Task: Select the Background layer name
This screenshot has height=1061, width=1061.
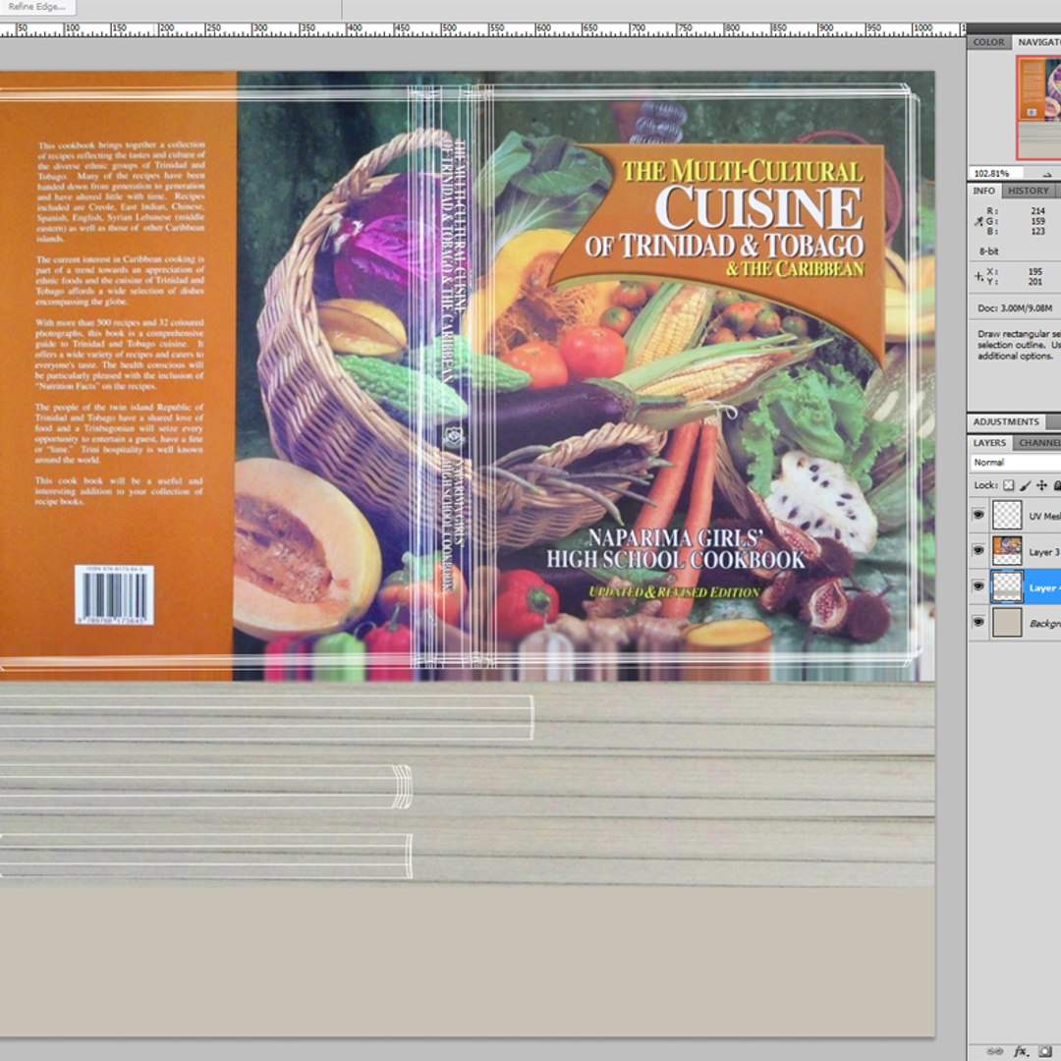Action: 1044,623
